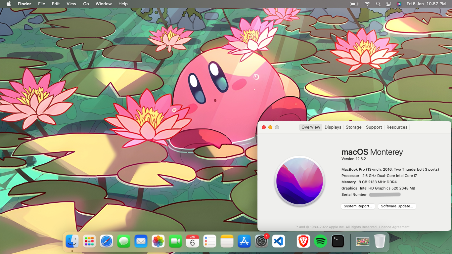The image size is (452, 254).
Task: Open the View menu
Action: 71,4
